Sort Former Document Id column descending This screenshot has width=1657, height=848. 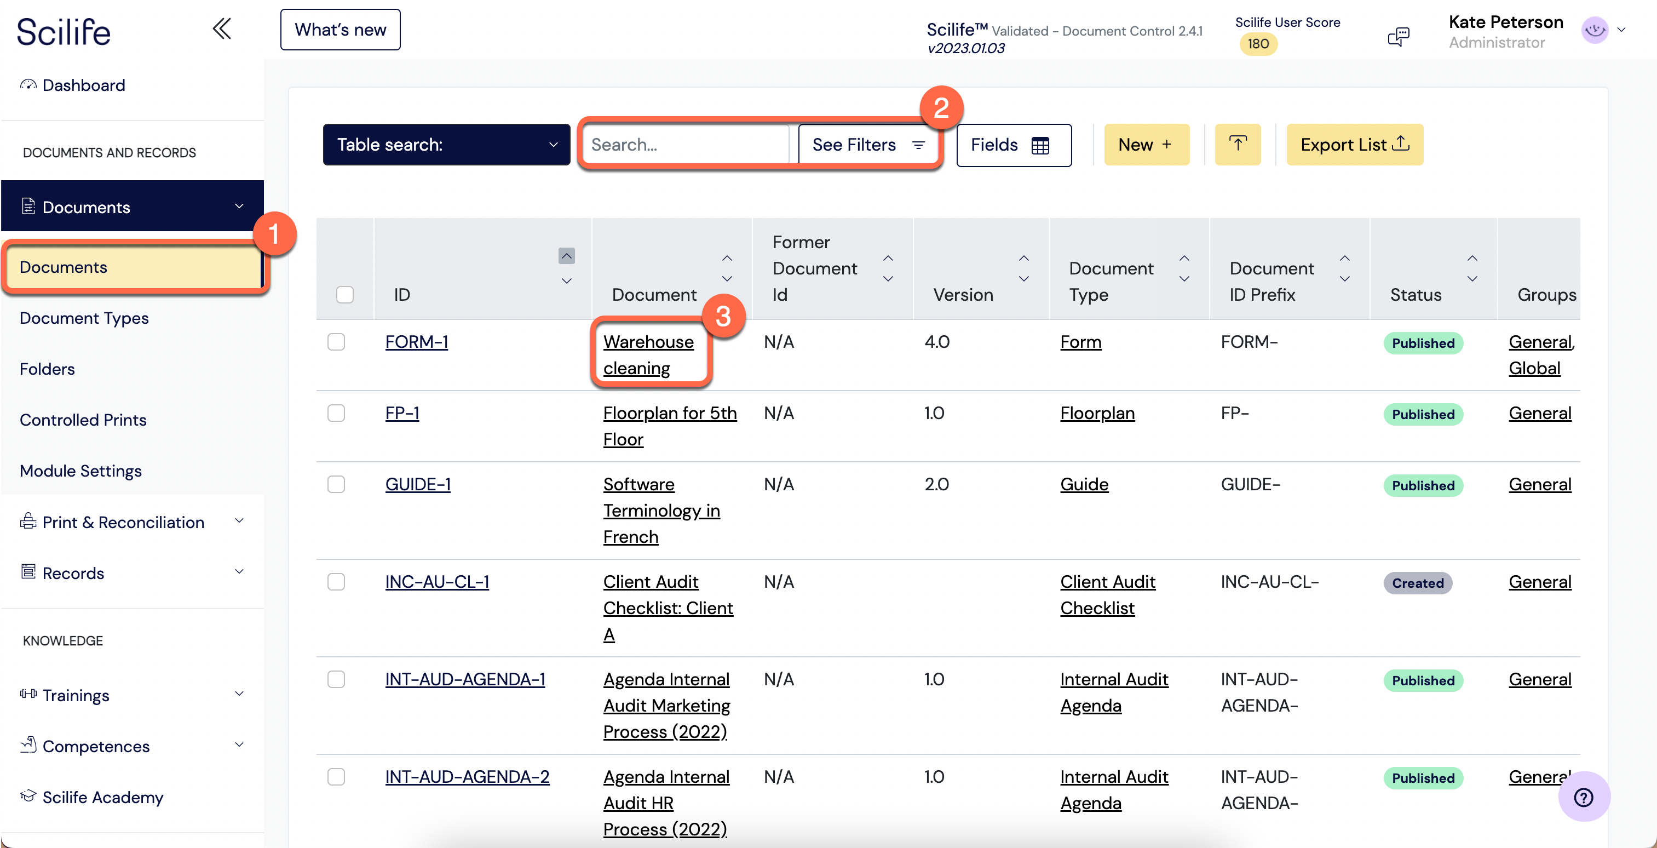[x=888, y=279]
